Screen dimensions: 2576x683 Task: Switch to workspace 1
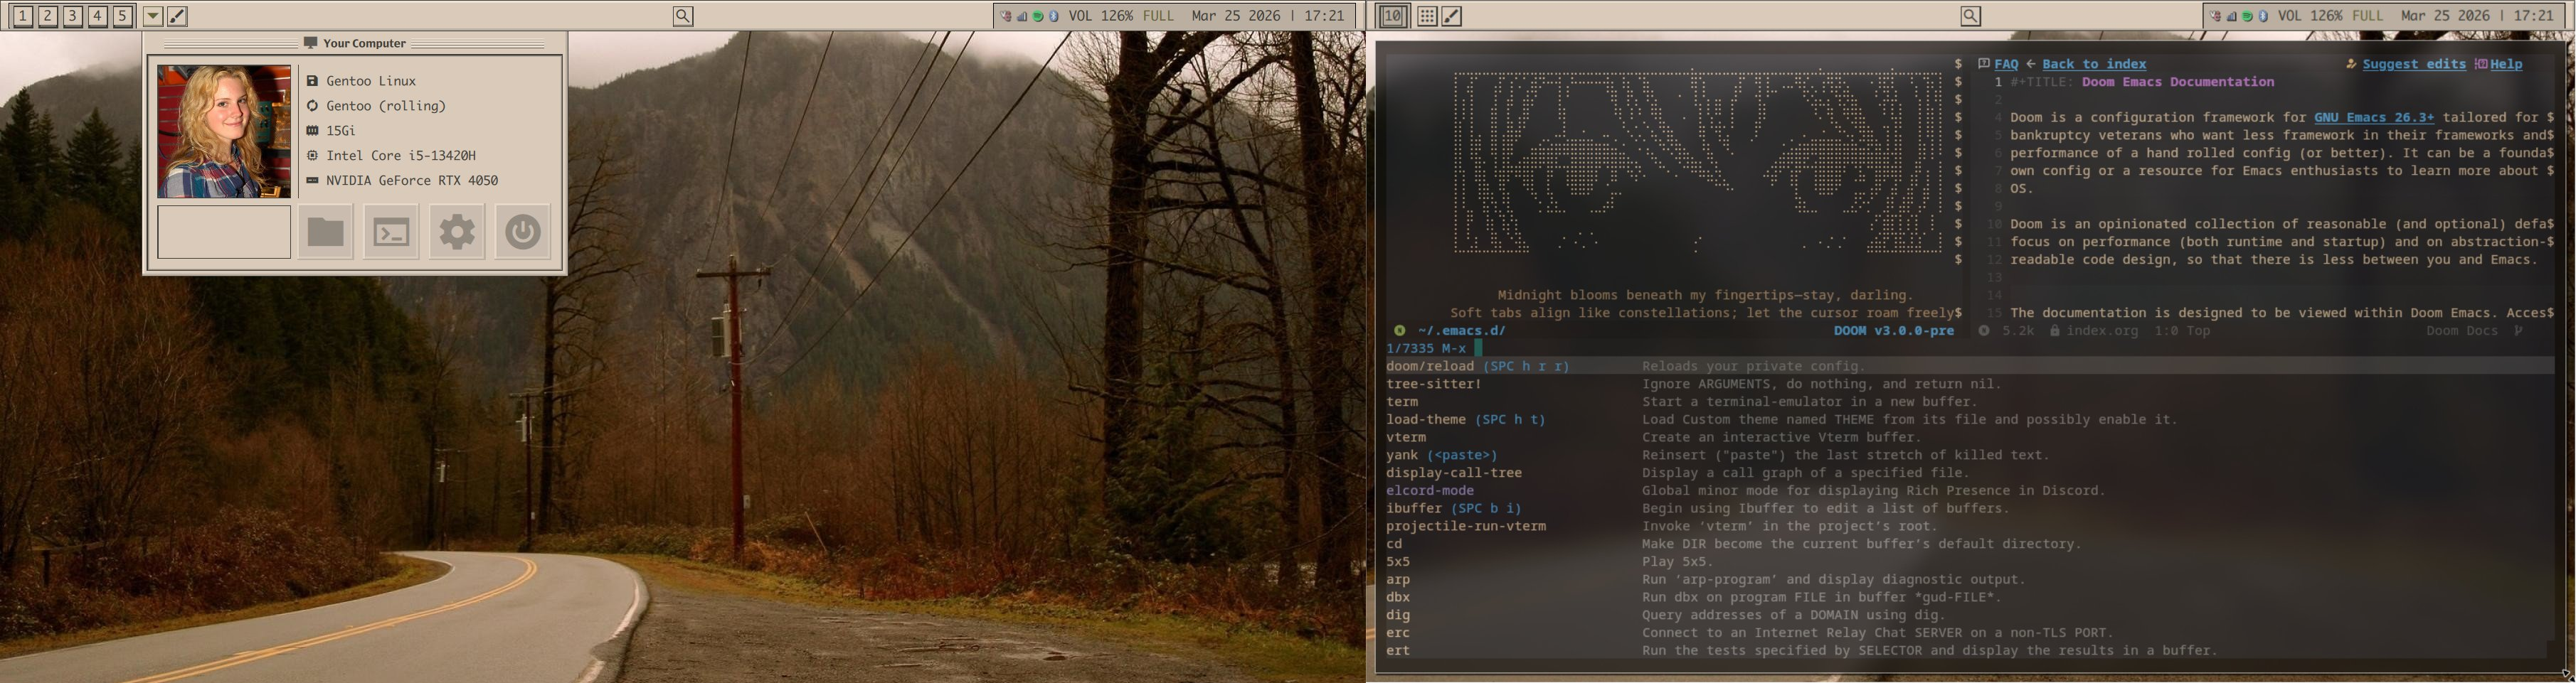tap(23, 16)
